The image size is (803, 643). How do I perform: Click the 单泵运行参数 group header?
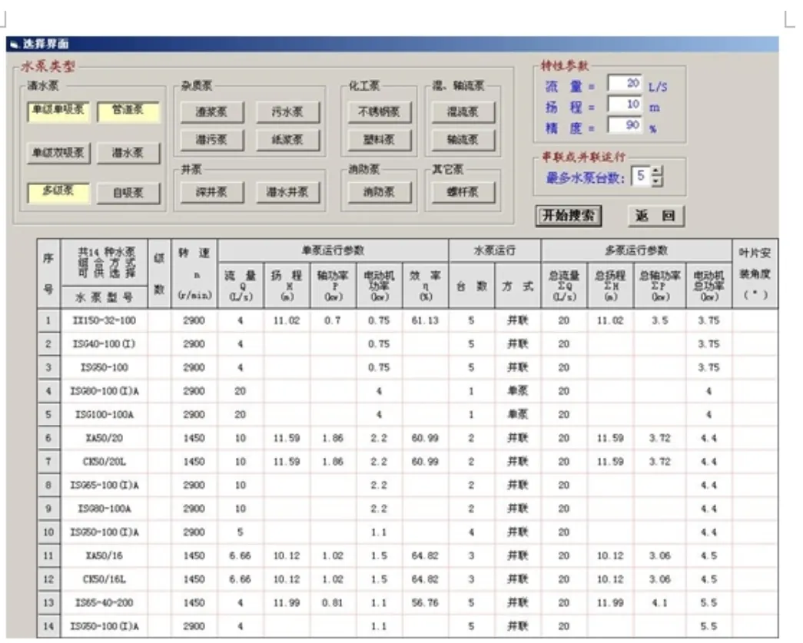333,251
